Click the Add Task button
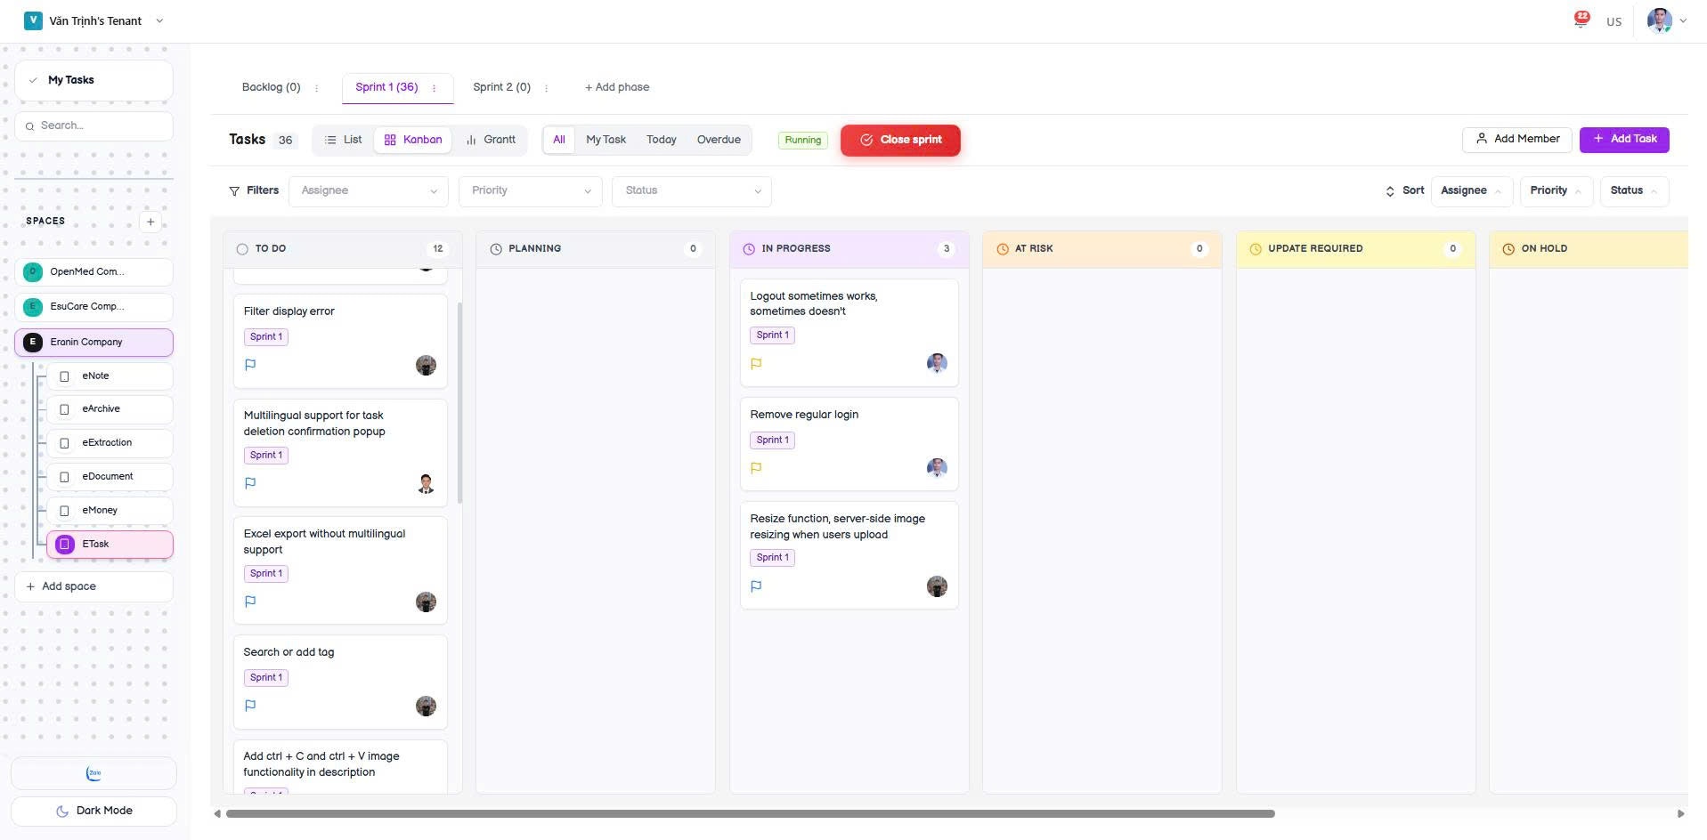The width and height of the screenshot is (1707, 840). [x=1623, y=139]
